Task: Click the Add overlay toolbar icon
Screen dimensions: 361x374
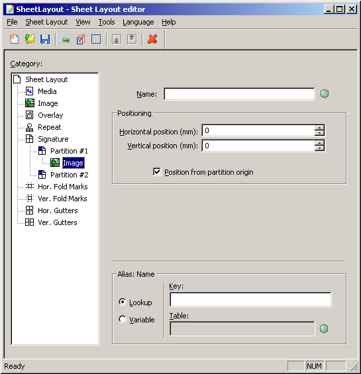Action: click(x=81, y=39)
